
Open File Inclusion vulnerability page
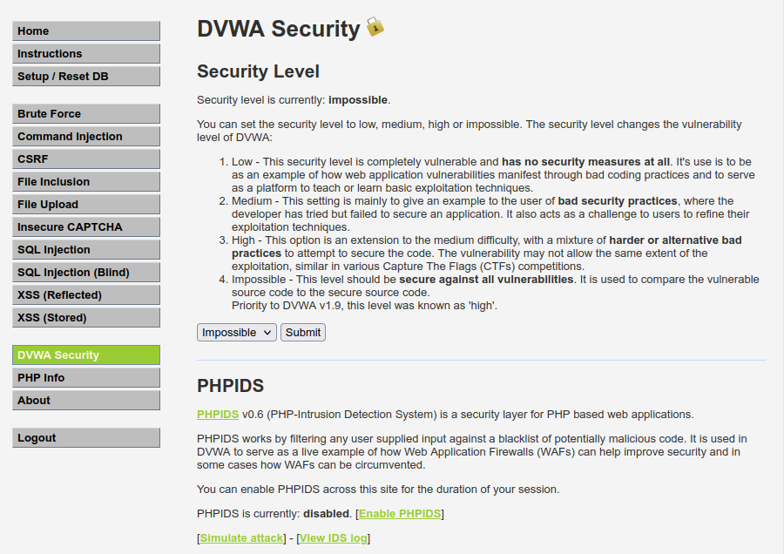[x=86, y=181]
